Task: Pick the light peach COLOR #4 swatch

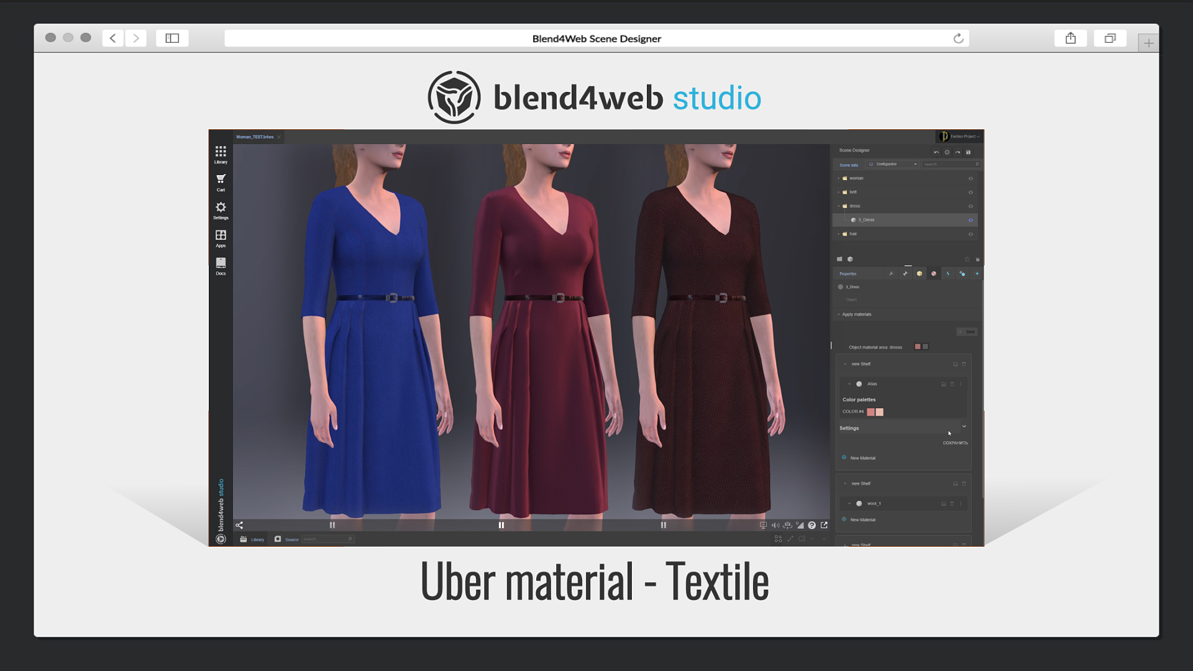Action: click(879, 412)
